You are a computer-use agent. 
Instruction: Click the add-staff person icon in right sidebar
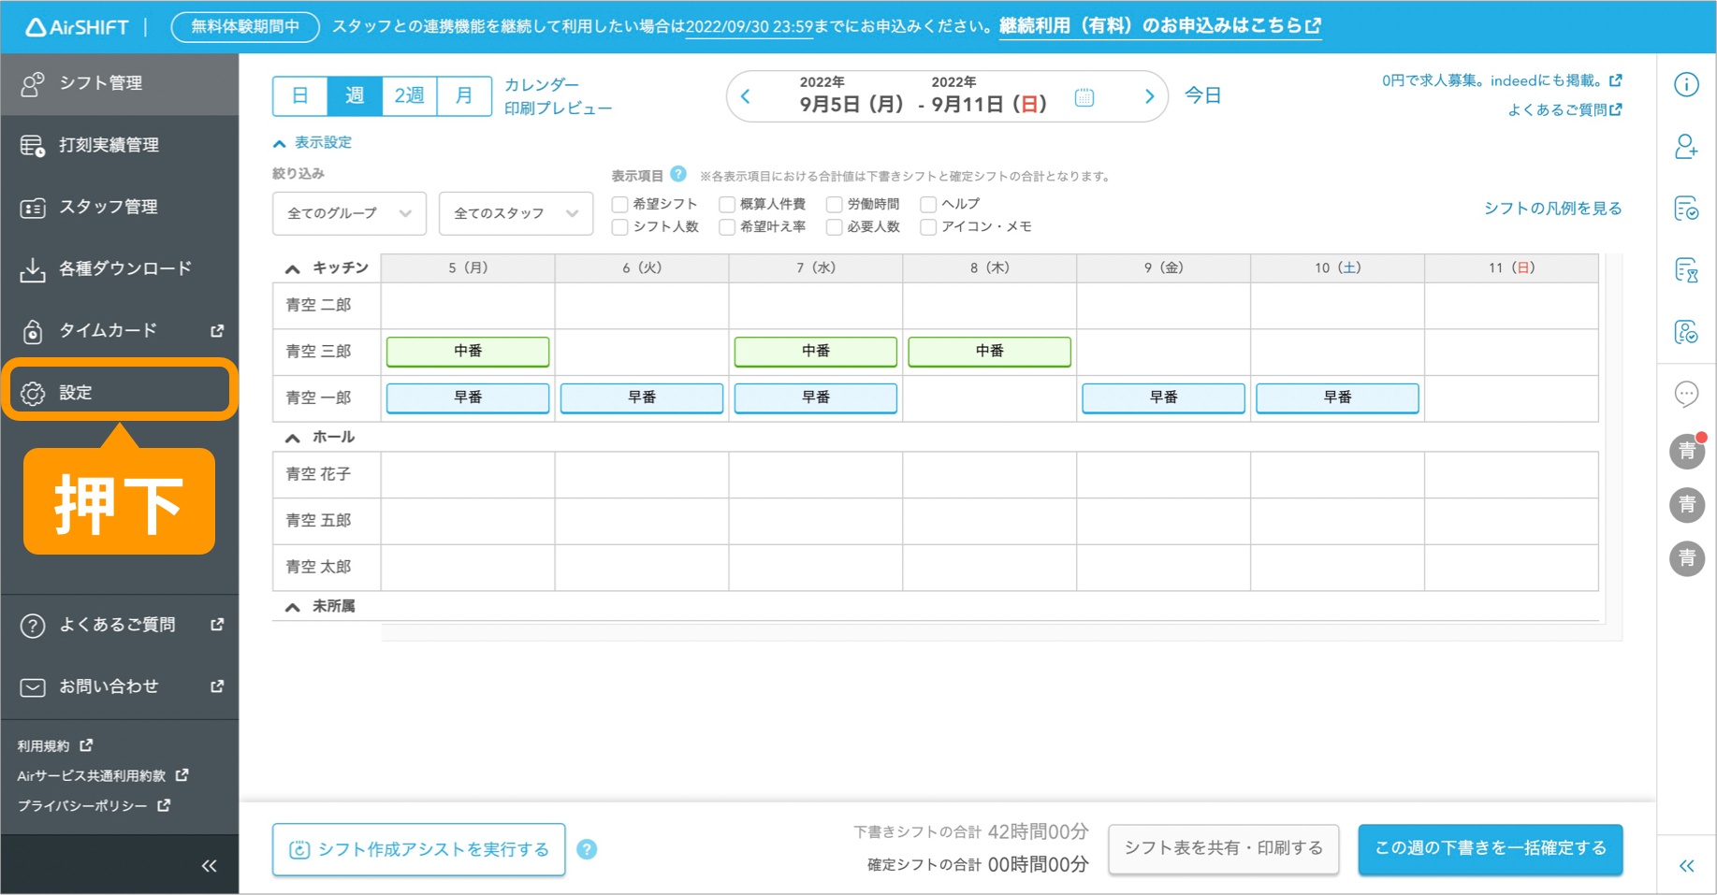pyautogui.click(x=1686, y=146)
